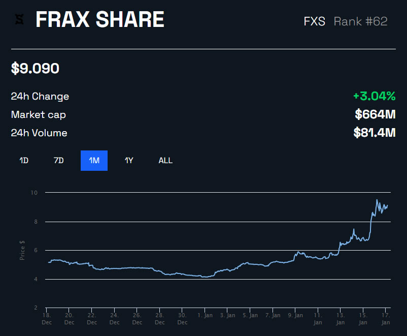
Task: Click the 9. Jan date on x-axis
Action: coord(295,315)
